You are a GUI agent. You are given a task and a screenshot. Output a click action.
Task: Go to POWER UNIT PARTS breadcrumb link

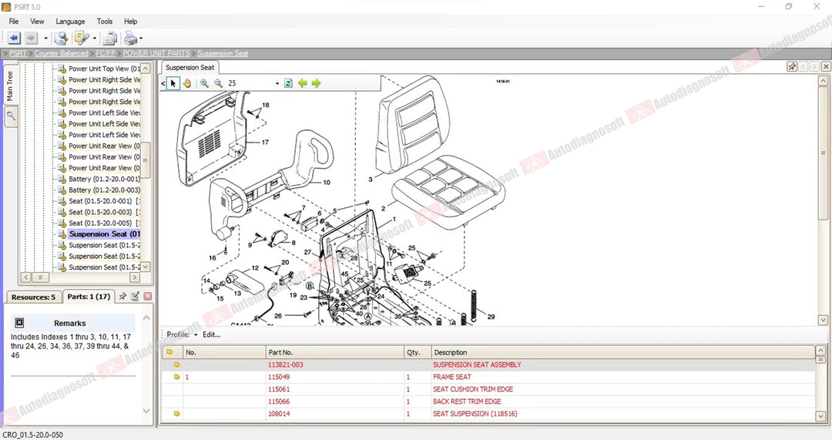156,53
